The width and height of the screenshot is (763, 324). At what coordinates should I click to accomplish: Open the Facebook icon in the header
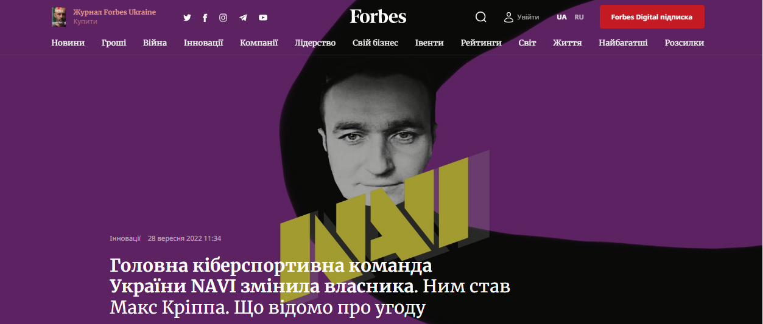pyautogui.click(x=205, y=18)
